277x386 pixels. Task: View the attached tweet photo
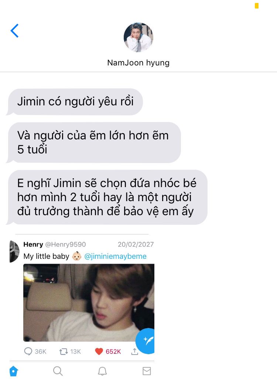89,302
